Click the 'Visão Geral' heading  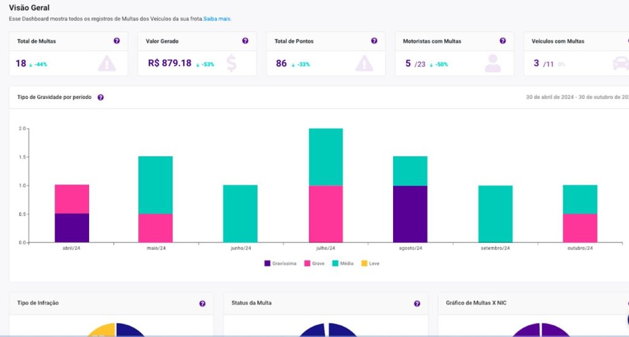click(x=29, y=7)
